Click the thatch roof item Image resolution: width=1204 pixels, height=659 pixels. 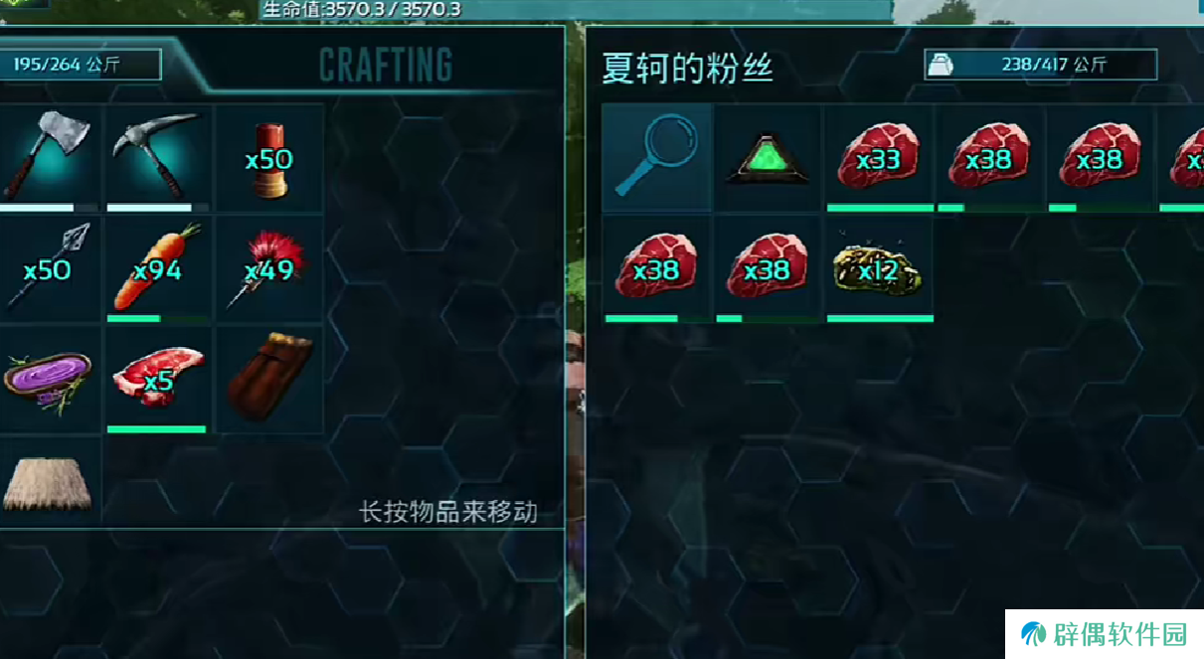point(48,481)
